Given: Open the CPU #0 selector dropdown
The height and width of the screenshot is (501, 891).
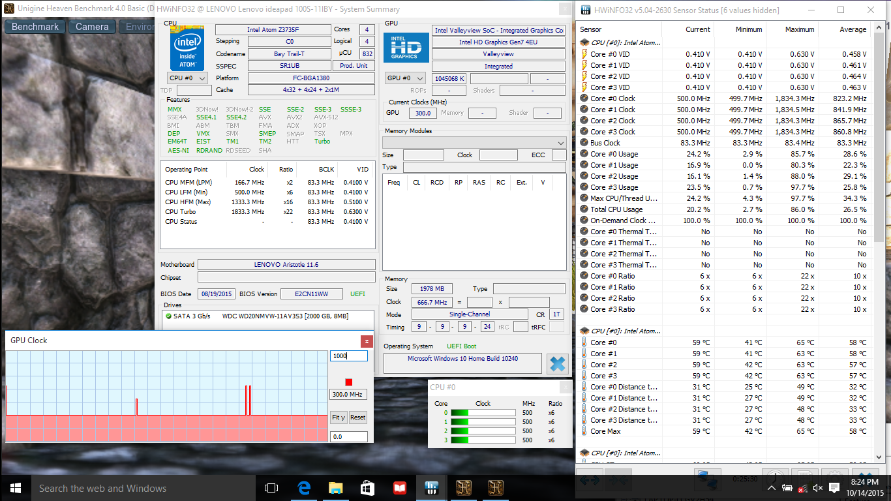Looking at the screenshot, I should coord(187,78).
